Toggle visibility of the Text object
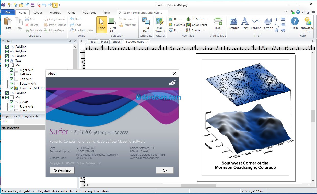This screenshot has height=194, width=317. [7, 61]
